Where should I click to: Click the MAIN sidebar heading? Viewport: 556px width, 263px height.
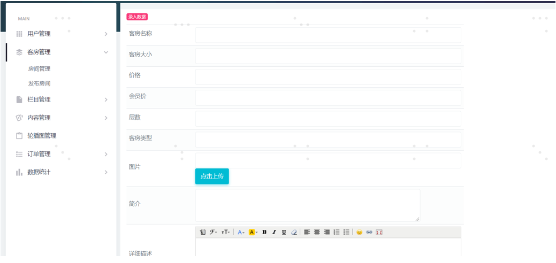click(24, 19)
